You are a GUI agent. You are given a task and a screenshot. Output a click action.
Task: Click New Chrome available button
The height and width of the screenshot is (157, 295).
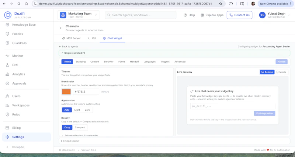(x=275, y=4)
